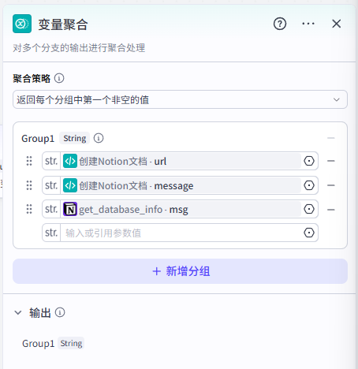The height and width of the screenshot is (369, 358).
Task: Show info icon next to Group1 String
Action: [99, 138]
